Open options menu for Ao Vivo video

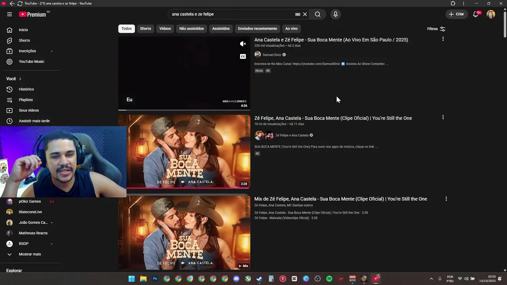(443, 39)
